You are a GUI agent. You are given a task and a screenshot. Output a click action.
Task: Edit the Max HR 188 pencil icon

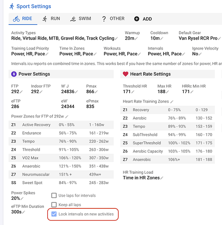[x=168, y=92]
